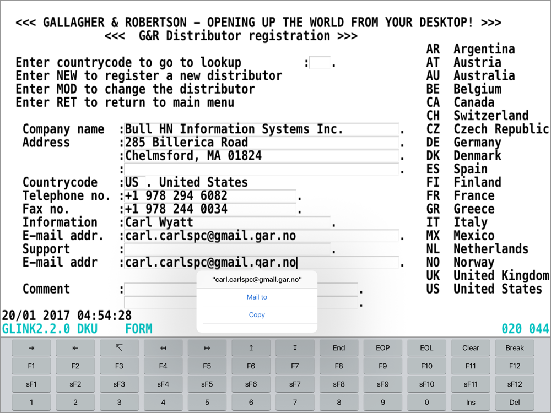Edit the Countrycode US field
Viewport: 551px width, 413px height.
135,183
